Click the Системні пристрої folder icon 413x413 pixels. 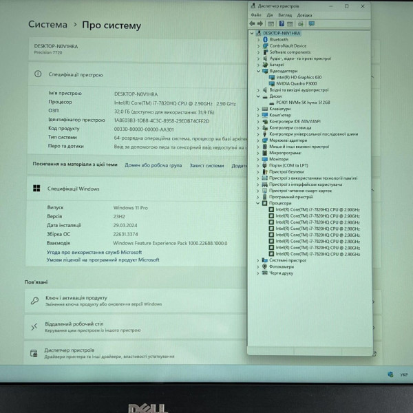click(x=264, y=260)
